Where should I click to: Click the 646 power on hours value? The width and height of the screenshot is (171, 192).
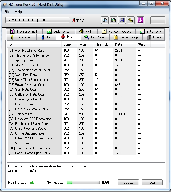(118, 85)
